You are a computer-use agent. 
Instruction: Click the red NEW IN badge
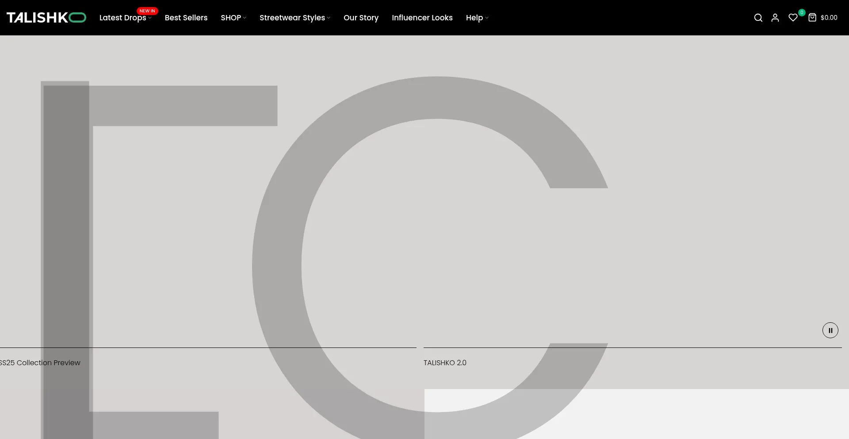(147, 11)
